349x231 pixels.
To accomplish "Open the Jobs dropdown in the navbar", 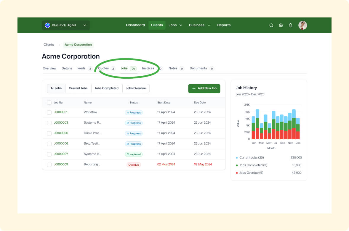I will 181,25.
